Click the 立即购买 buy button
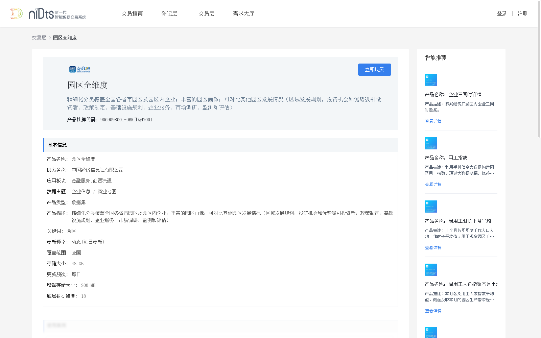Image resolution: width=541 pixels, height=338 pixels. coord(374,70)
